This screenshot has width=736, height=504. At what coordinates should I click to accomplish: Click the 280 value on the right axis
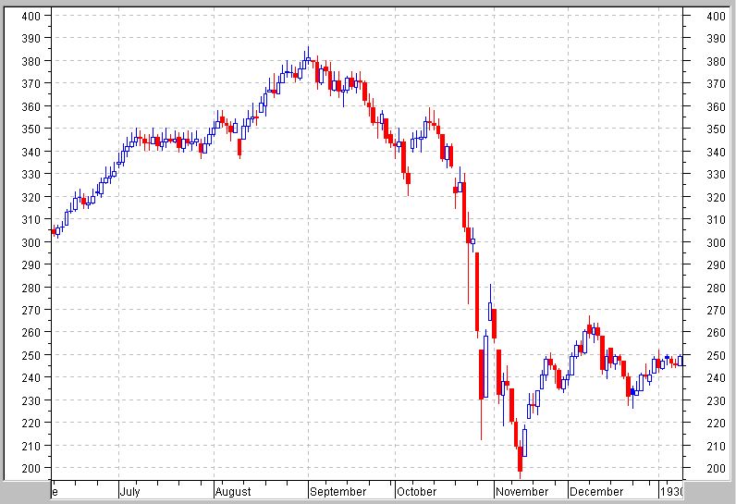coord(716,288)
